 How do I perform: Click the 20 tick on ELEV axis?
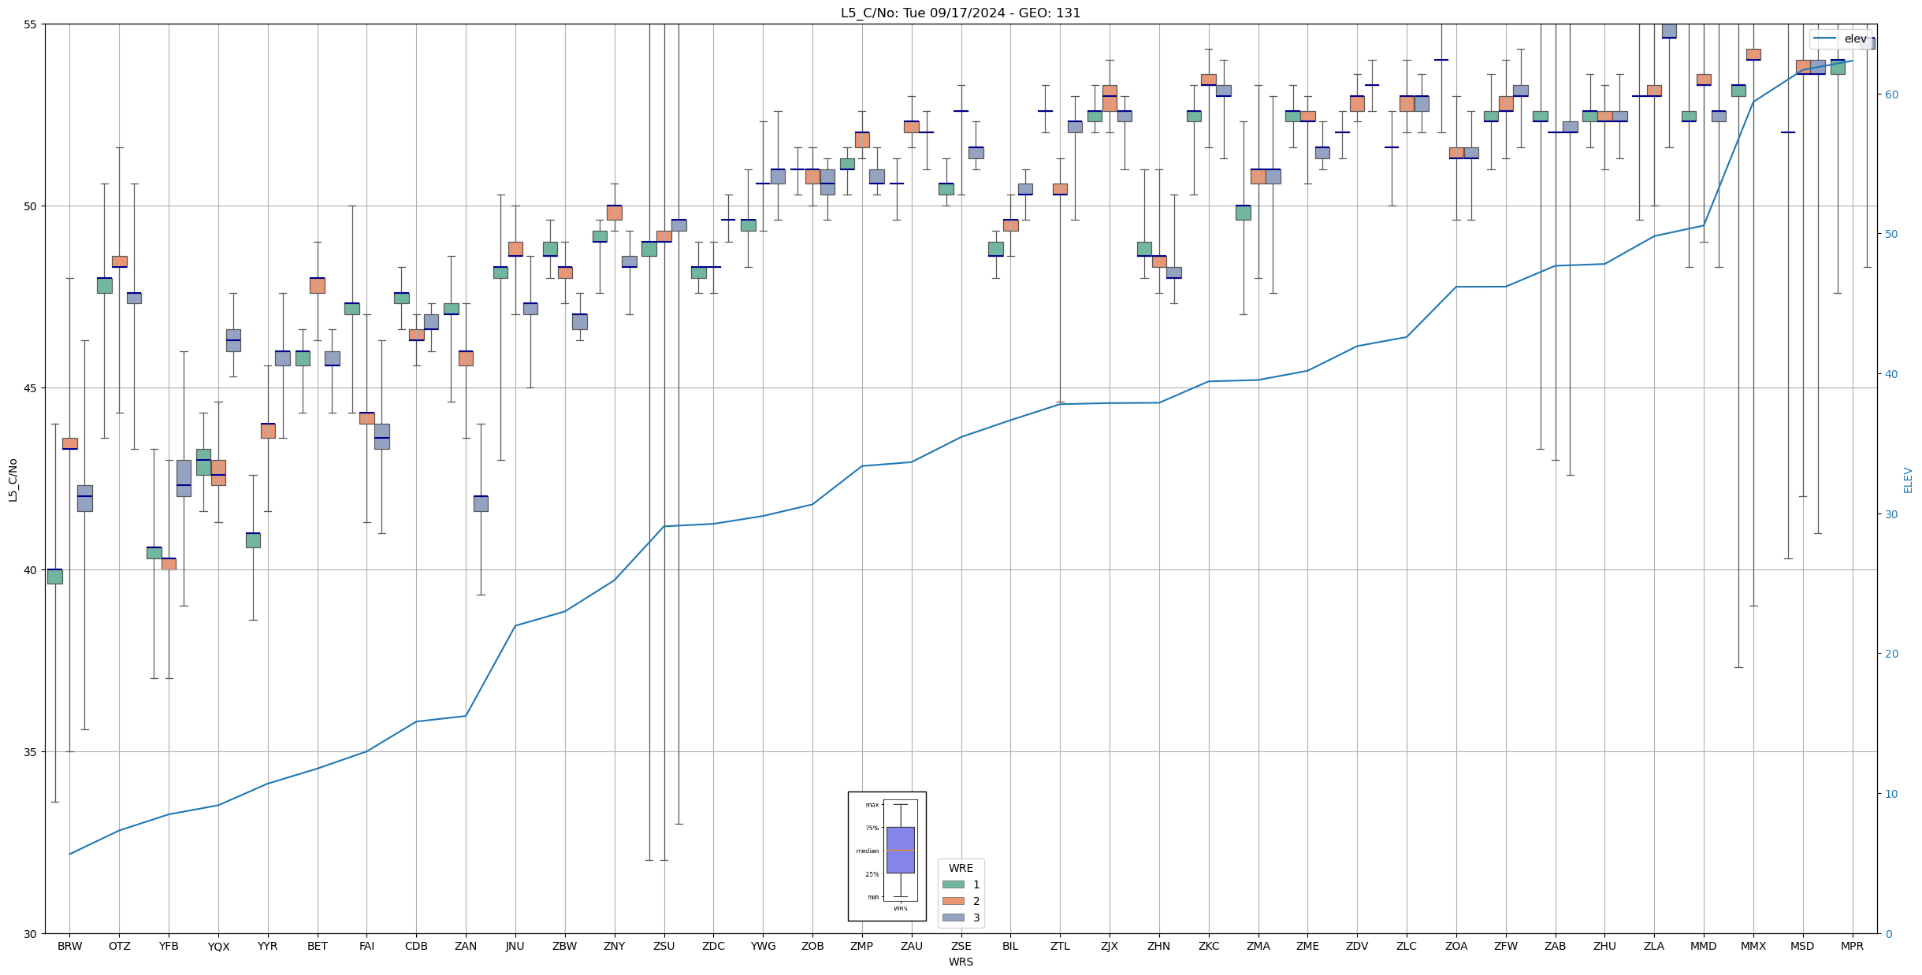1891,654
